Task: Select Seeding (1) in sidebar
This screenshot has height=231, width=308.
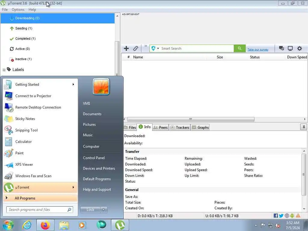Action: (x=57, y=28)
